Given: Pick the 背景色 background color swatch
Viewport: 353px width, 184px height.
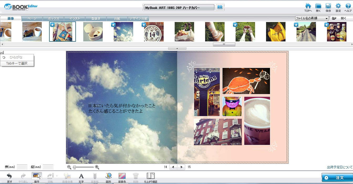Looking at the screenshot, I should pos(122,176).
